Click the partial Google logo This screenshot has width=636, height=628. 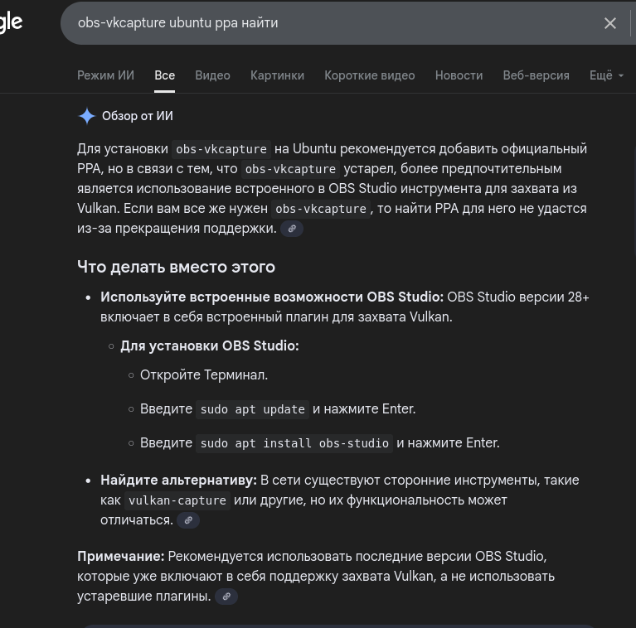tap(11, 22)
